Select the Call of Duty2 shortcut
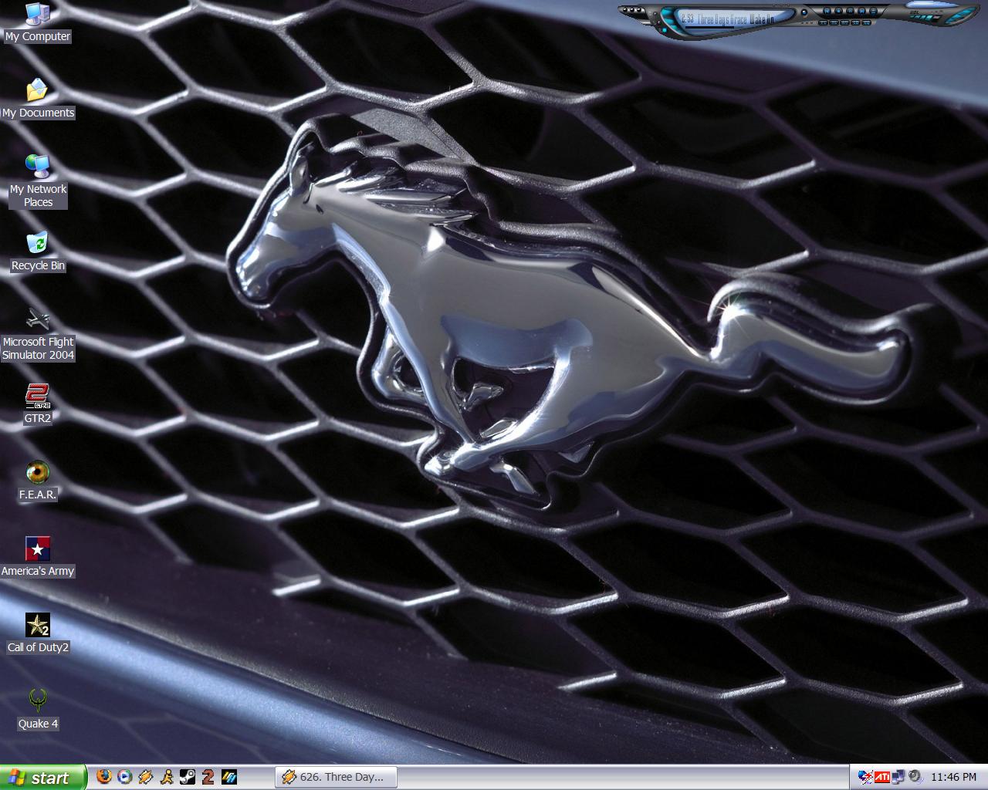The width and height of the screenshot is (988, 790). [38, 633]
